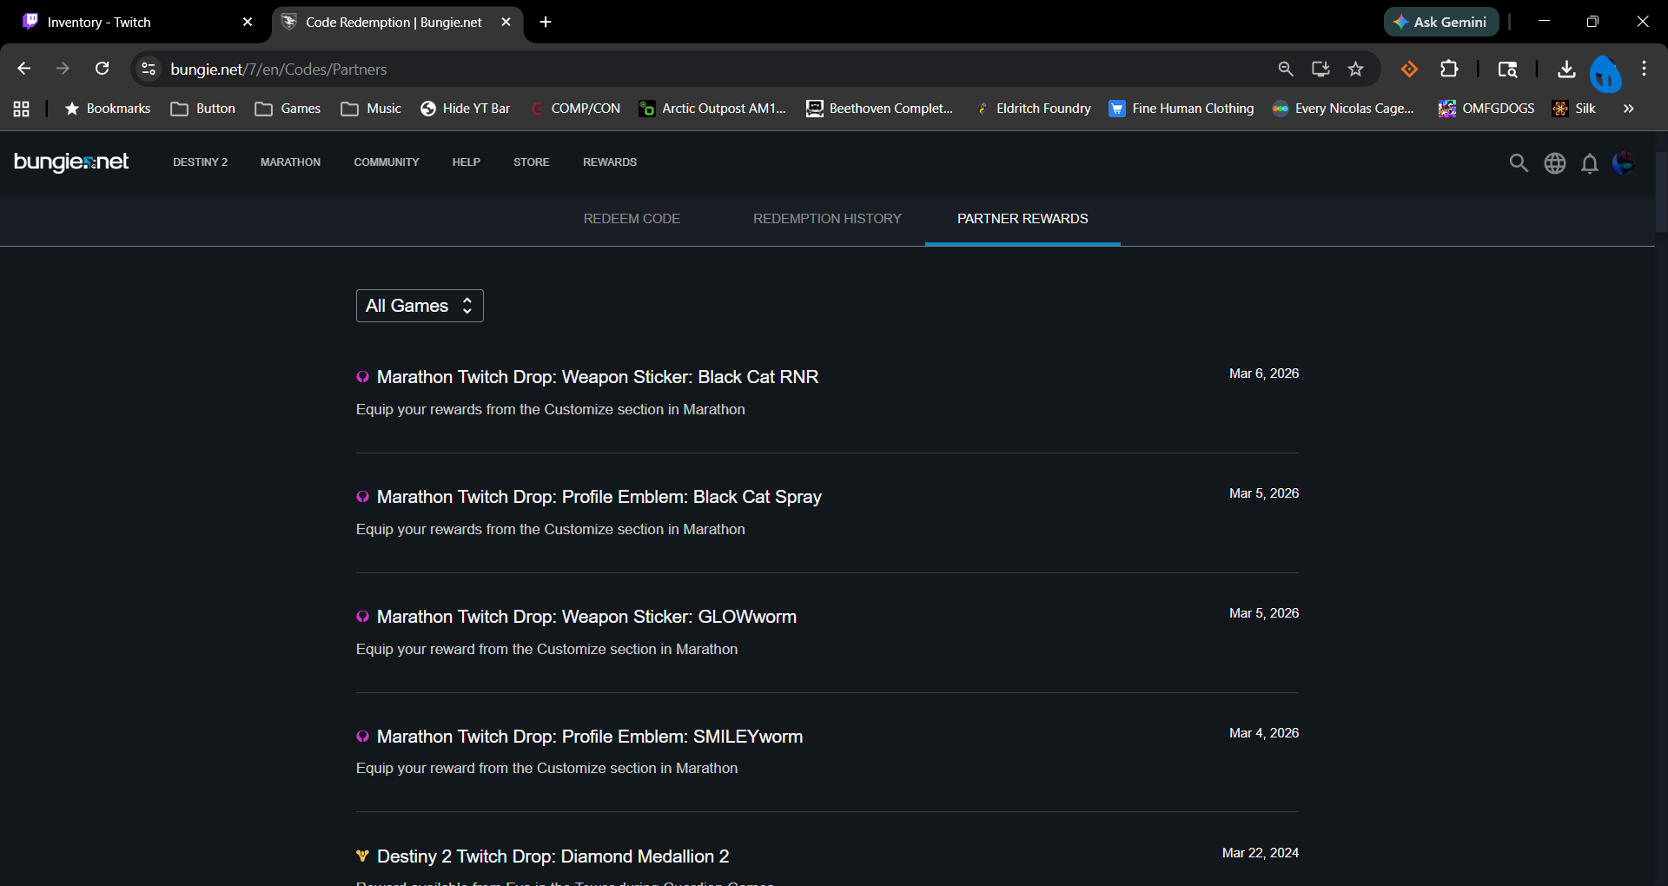
Task: Switch to the Redeem Code tab
Action: pos(632,219)
